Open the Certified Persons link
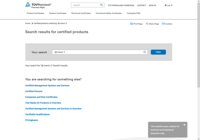Image resolution: width=200 pixels, height=140 pixels. click(34, 91)
